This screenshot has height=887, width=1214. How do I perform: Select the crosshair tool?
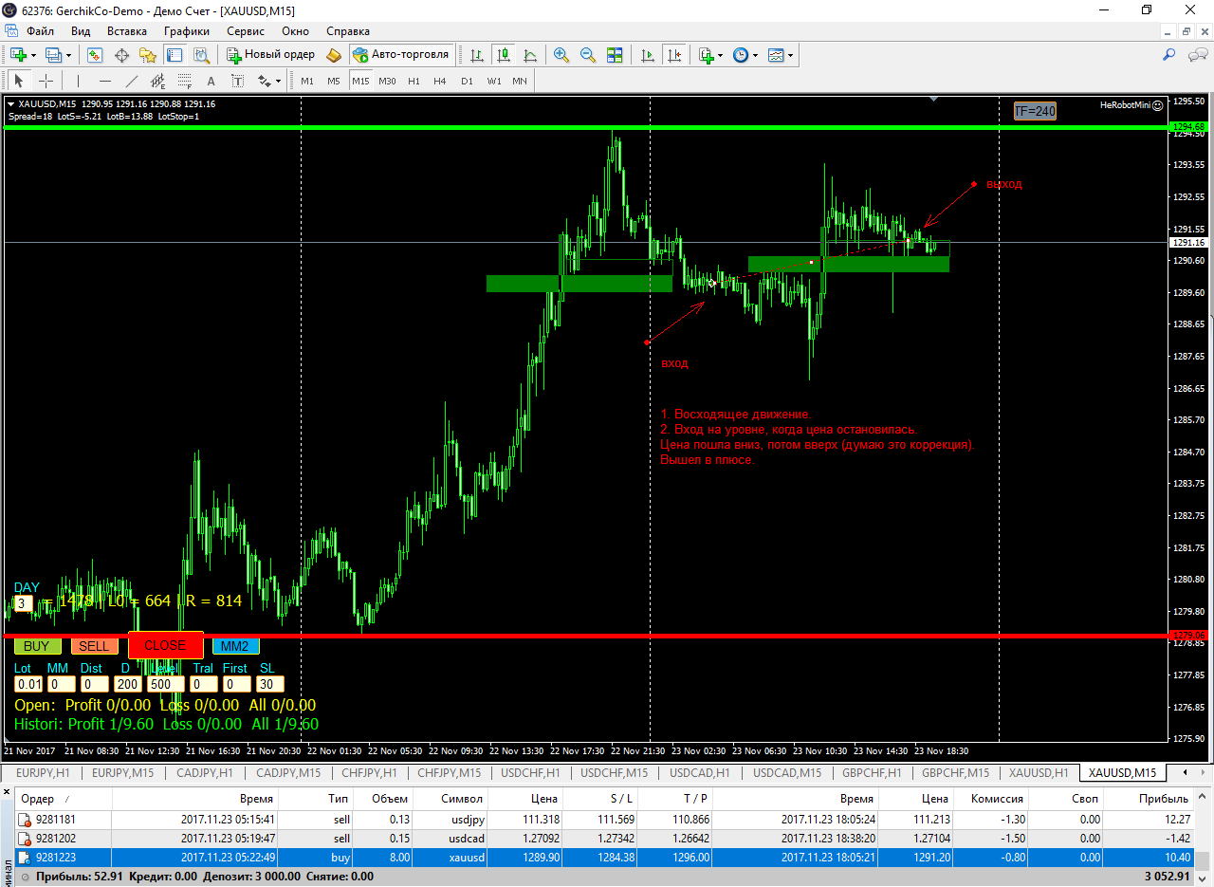pyautogui.click(x=46, y=81)
